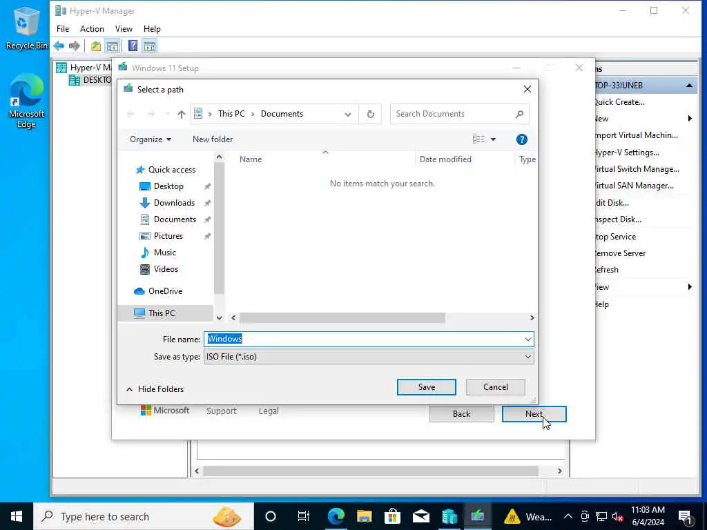707x530 pixels.
Task: Click Next in Windows 11 Setup
Action: [534, 414]
